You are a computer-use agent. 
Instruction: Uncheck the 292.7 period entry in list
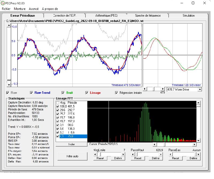coord(58,110)
